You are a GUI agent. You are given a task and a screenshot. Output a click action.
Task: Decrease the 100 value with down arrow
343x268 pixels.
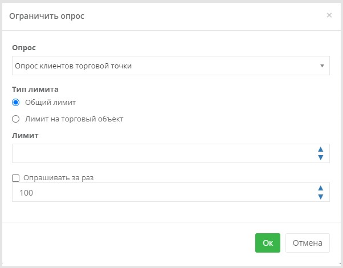point(321,197)
